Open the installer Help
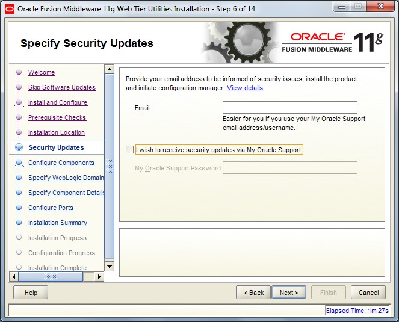The width and height of the screenshot is (399, 322). [x=31, y=293]
